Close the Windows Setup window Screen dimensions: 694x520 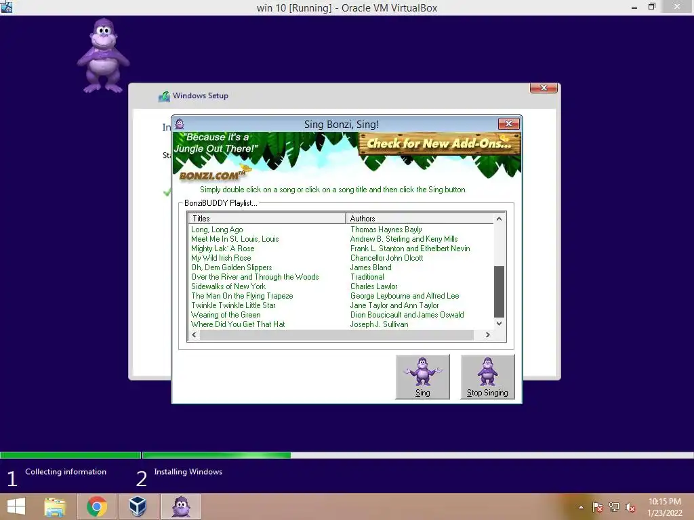(544, 87)
